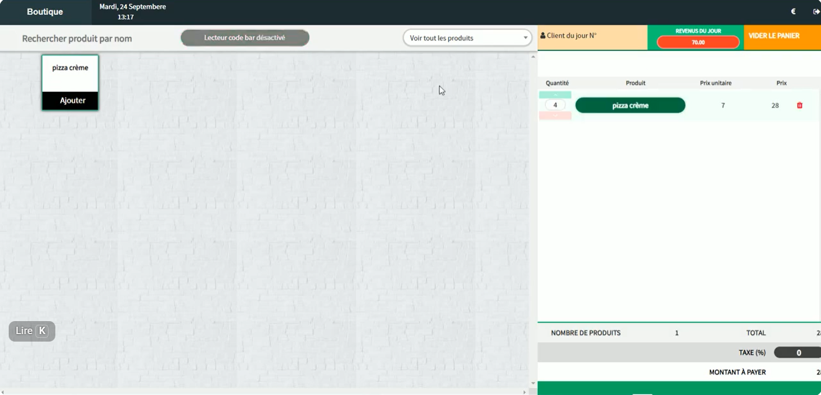821x395 pixels.
Task: Click the Lire K overlay button
Action: pyautogui.click(x=32, y=331)
